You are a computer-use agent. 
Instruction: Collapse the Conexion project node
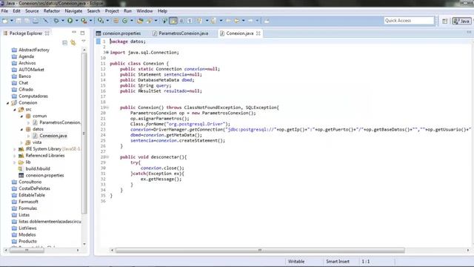coord(7,103)
